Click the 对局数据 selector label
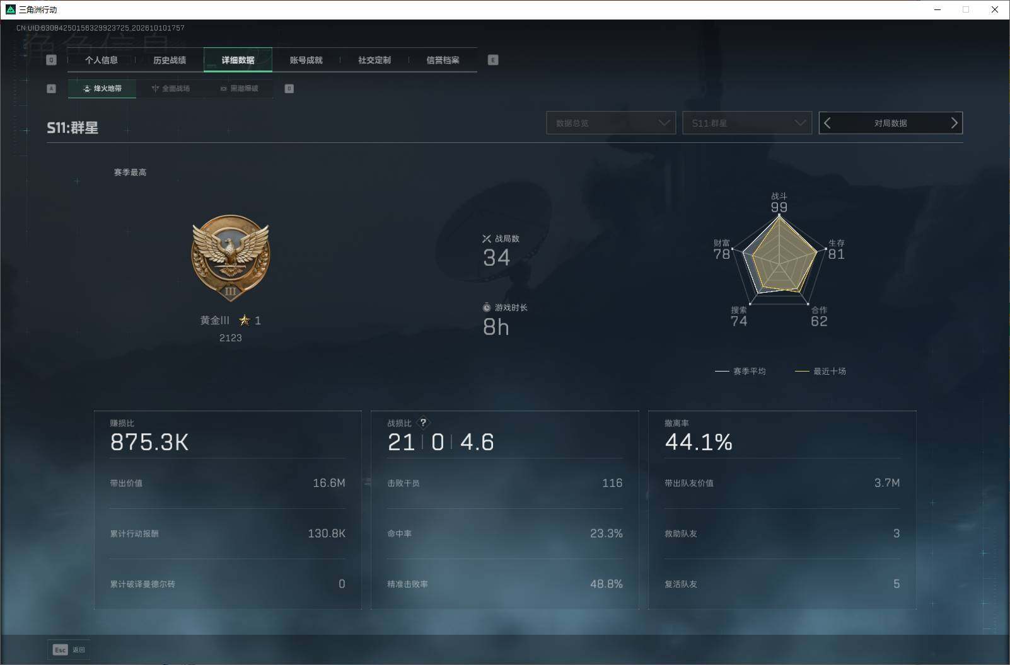 click(890, 123)
